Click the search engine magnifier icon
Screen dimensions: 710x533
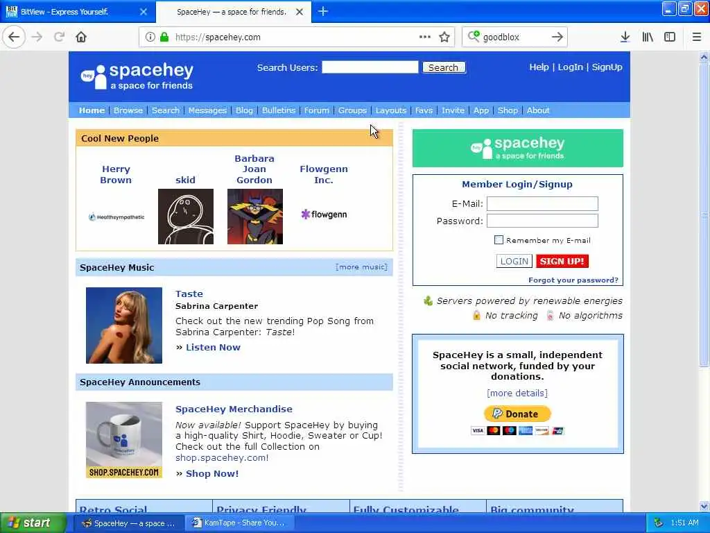click(474, 36)
